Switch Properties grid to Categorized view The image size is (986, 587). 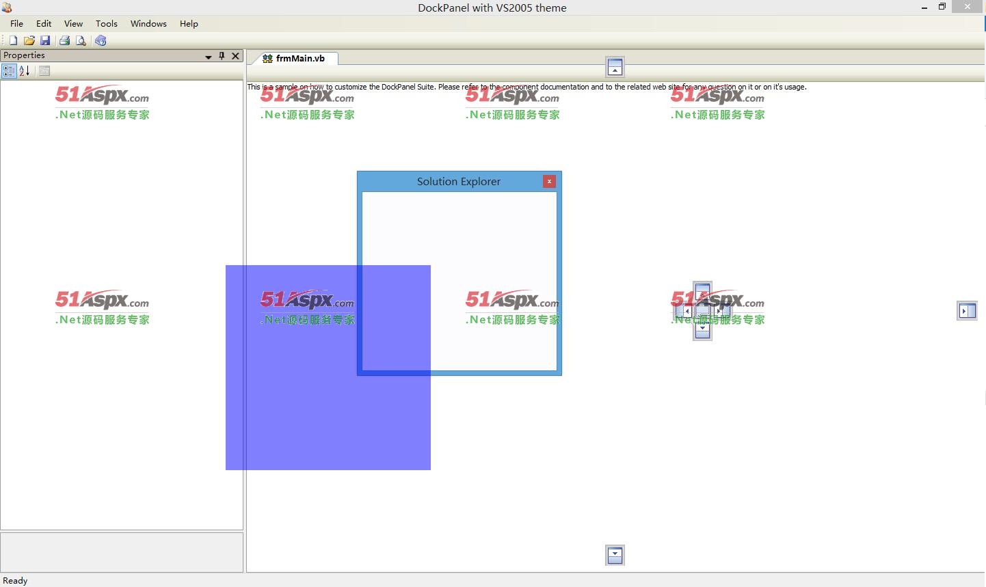click(9, 71)
